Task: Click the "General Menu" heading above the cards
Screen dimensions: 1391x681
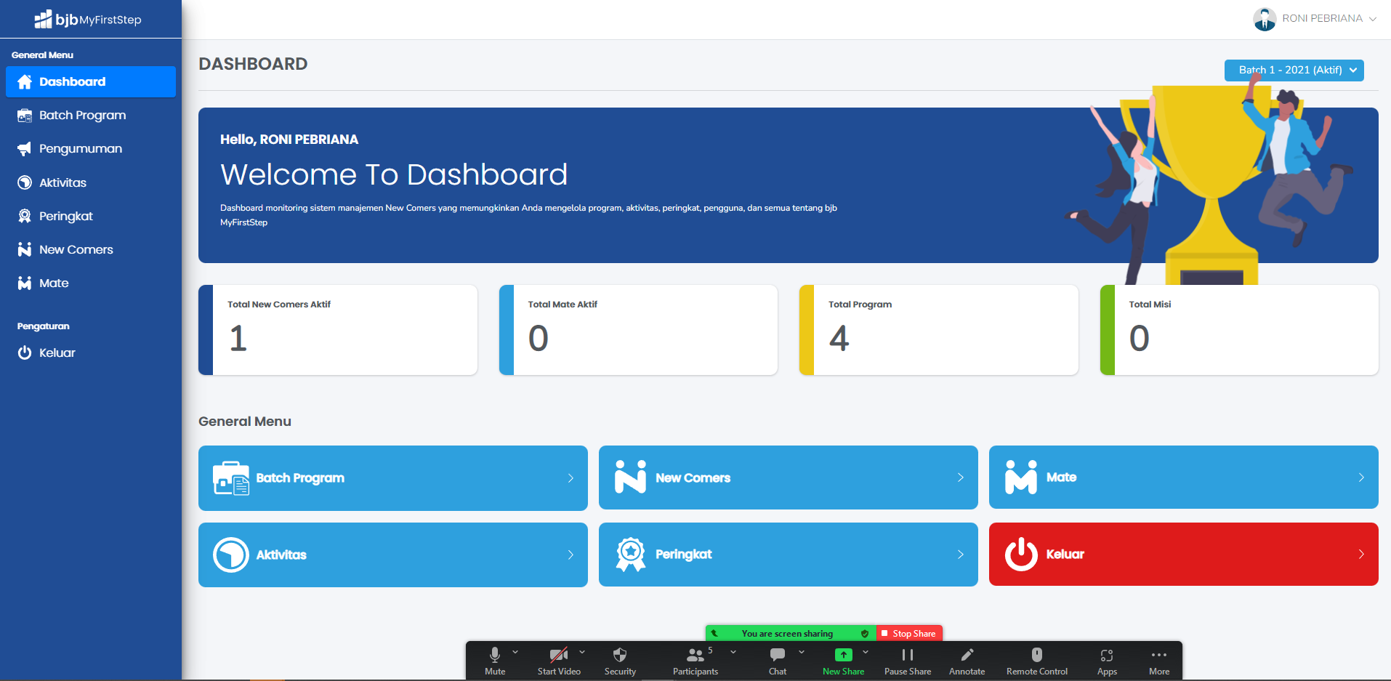Action: pos(245,422)
